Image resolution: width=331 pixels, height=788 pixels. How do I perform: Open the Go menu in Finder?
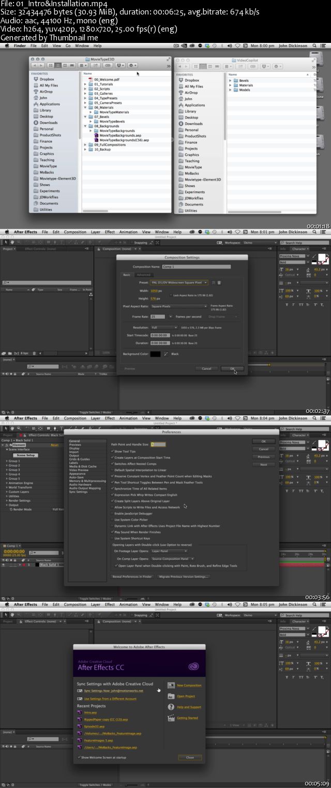click(68, 46)
